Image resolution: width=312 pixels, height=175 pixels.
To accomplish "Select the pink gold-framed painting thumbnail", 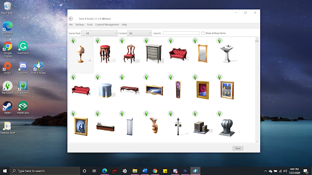I will (x=203, y=90).
